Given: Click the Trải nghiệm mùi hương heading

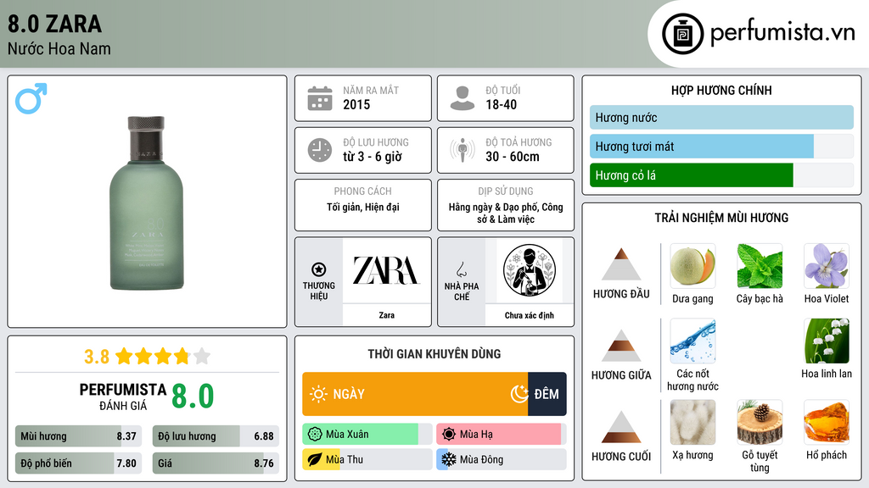Looking at the screenshot, I should (x=721, y=218).
